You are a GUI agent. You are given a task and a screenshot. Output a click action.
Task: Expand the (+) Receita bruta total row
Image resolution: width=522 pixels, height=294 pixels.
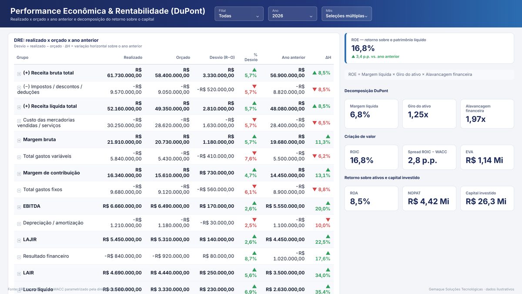(19, 74)
